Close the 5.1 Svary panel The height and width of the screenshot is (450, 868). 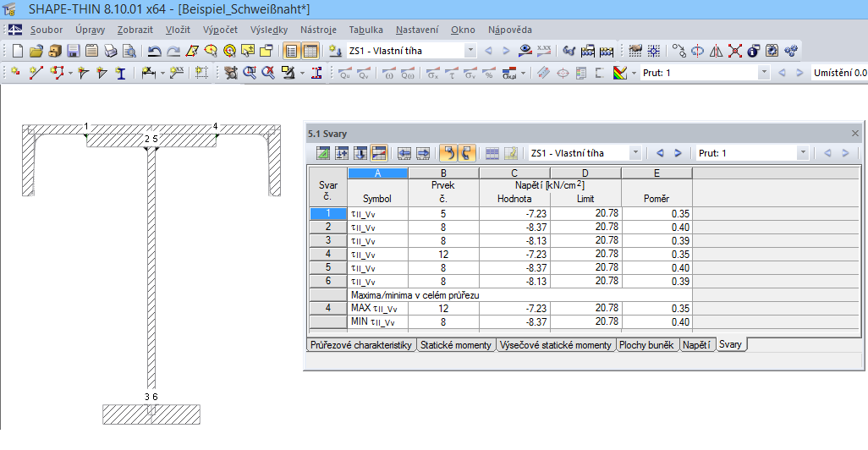click(x=855, y=134)
